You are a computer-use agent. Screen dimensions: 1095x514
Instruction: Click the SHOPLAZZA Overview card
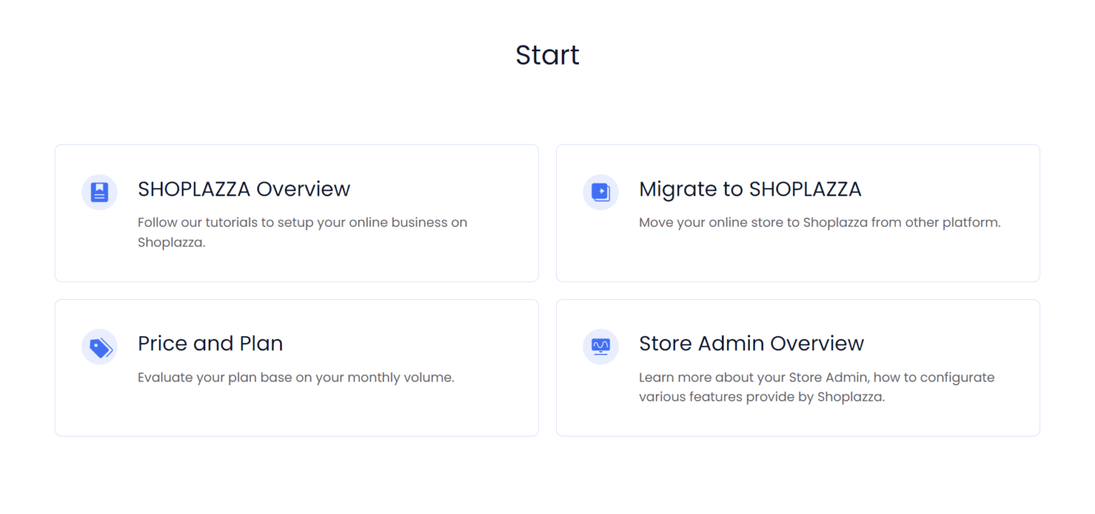297,212
